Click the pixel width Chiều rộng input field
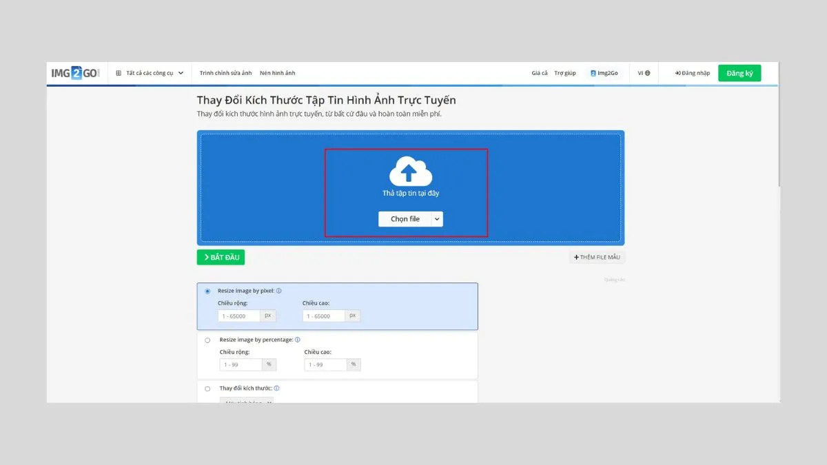827x465 pixels. (x=239, y=316)
